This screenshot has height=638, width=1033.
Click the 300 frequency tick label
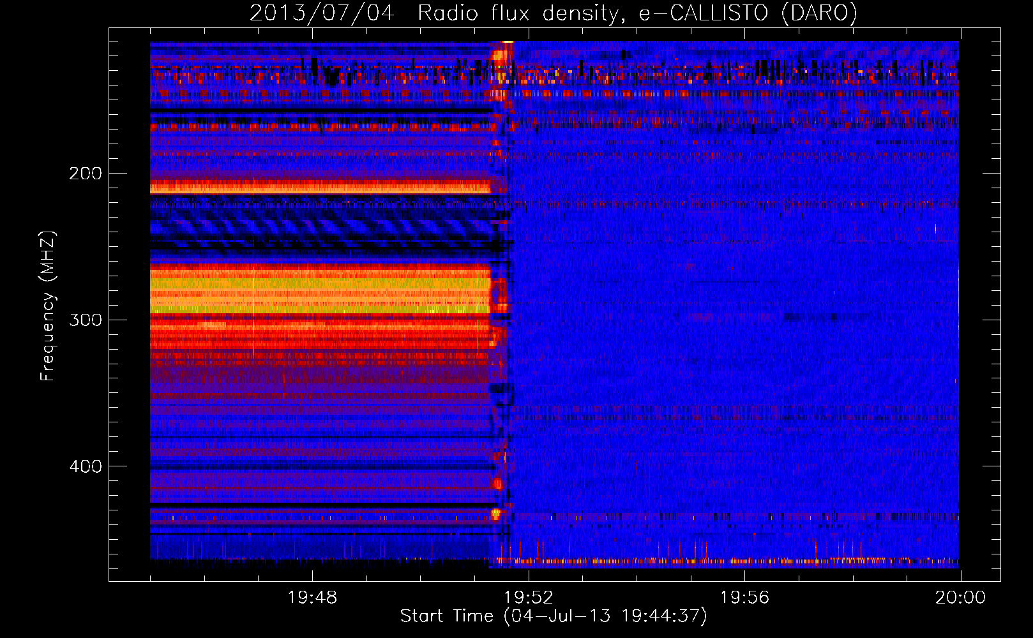[x=86, y=320]
